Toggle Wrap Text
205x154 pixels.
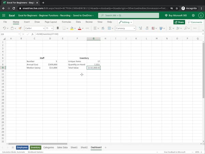tap(103, 28)
